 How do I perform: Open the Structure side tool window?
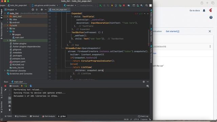pos(1,93)
